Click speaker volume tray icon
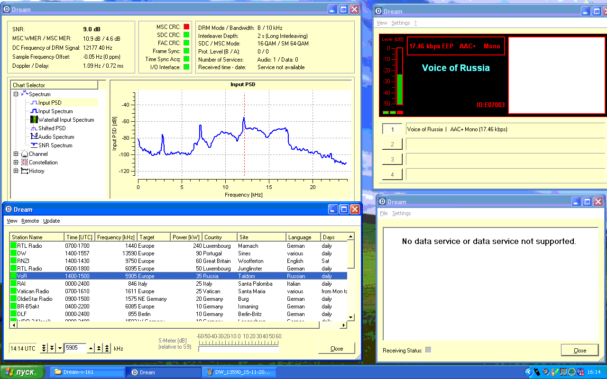Screen dimensions: 607x379 coord(546,372)
